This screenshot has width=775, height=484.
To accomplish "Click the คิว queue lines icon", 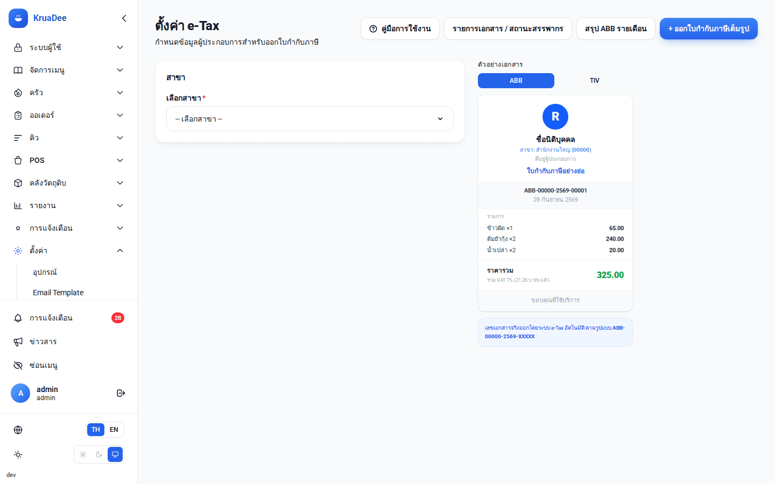I will click(x=18, y=138).
